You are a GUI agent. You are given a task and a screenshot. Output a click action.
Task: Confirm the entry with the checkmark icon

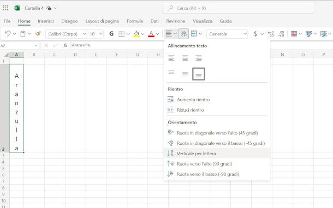coord(56,45)
